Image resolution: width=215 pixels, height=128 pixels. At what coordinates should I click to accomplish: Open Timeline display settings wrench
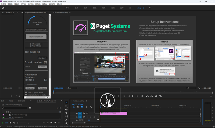coord(91,107)
